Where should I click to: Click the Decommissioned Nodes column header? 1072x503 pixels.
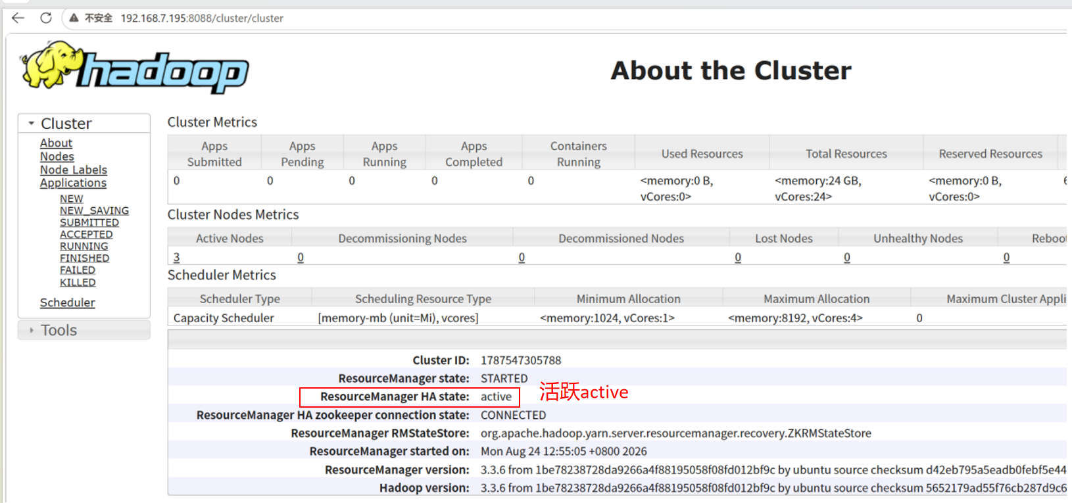pos(621,238)
